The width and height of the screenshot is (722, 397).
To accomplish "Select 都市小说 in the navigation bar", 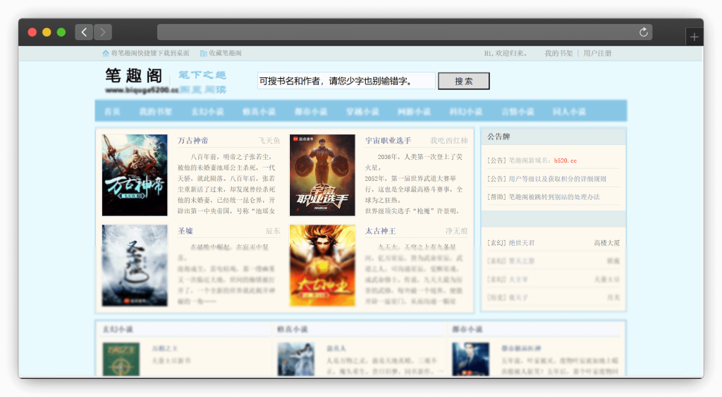I will coord(311,112).
